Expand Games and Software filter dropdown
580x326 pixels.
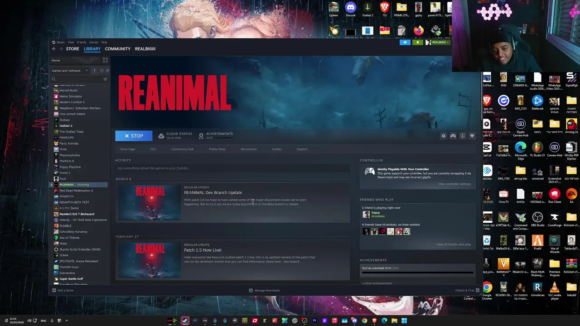tap(70, 71)
